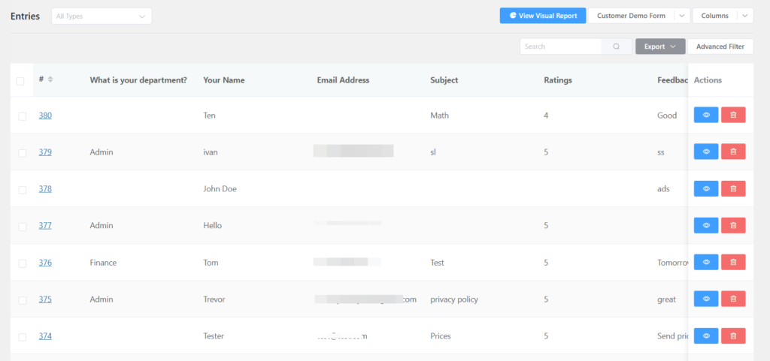This screenshot has height=361, width=770.
Task: Open the Advanced Filter button
Action: (720, 47)
